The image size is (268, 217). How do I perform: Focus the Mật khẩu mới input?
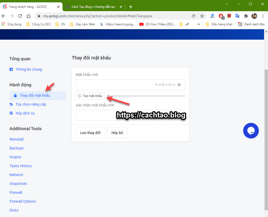click(130, 85)
